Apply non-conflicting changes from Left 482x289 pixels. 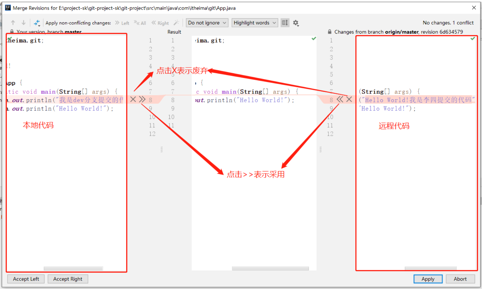click(x=122, y=23)
